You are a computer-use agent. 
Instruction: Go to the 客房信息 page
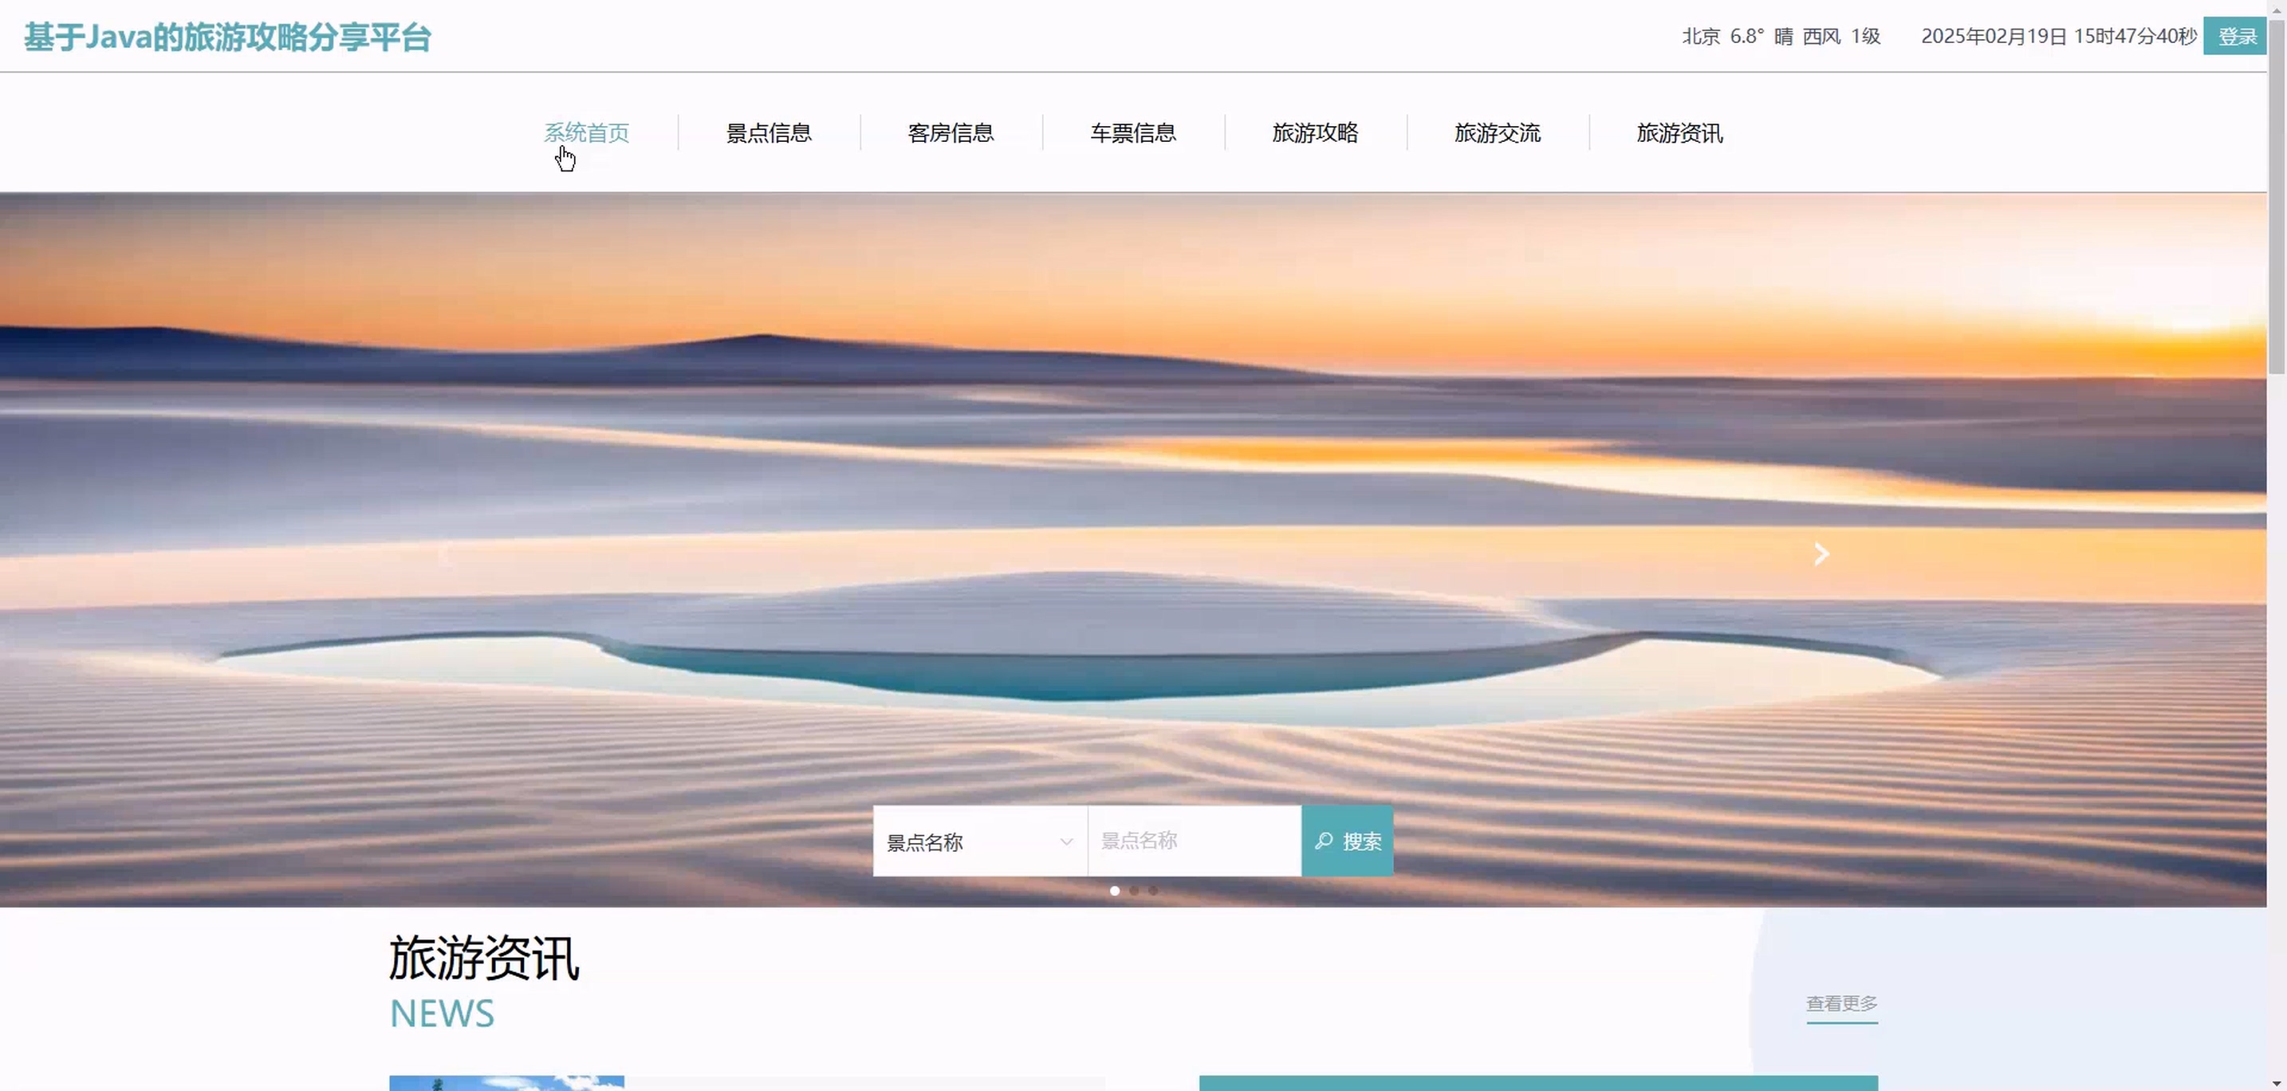(x=950, y=133)
